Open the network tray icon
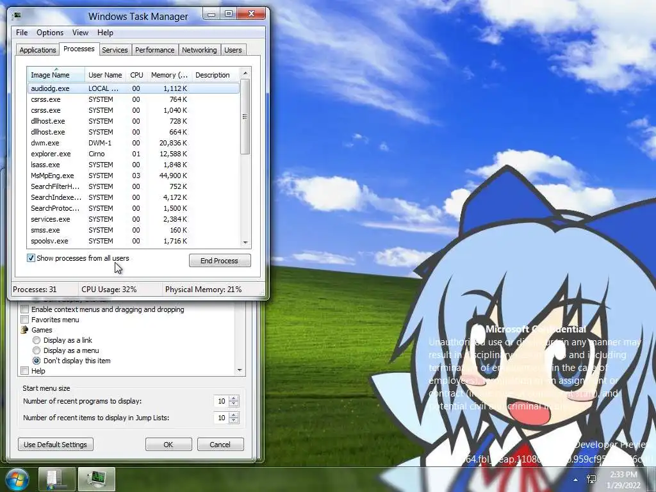This screenshot has height=492, width=656. [x=591, y=479]
